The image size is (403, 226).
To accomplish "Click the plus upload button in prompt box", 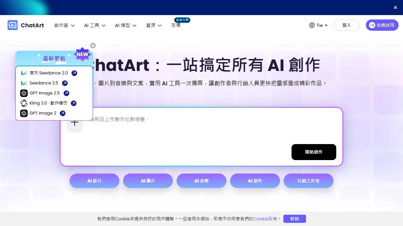I will tap(75, 123).
